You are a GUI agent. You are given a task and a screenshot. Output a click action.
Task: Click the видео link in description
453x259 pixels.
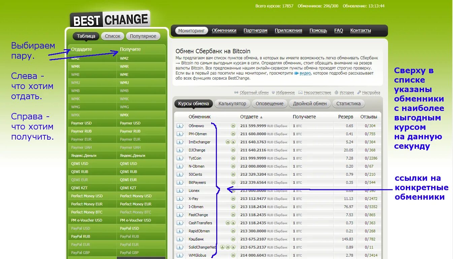[x=305, y=73]
